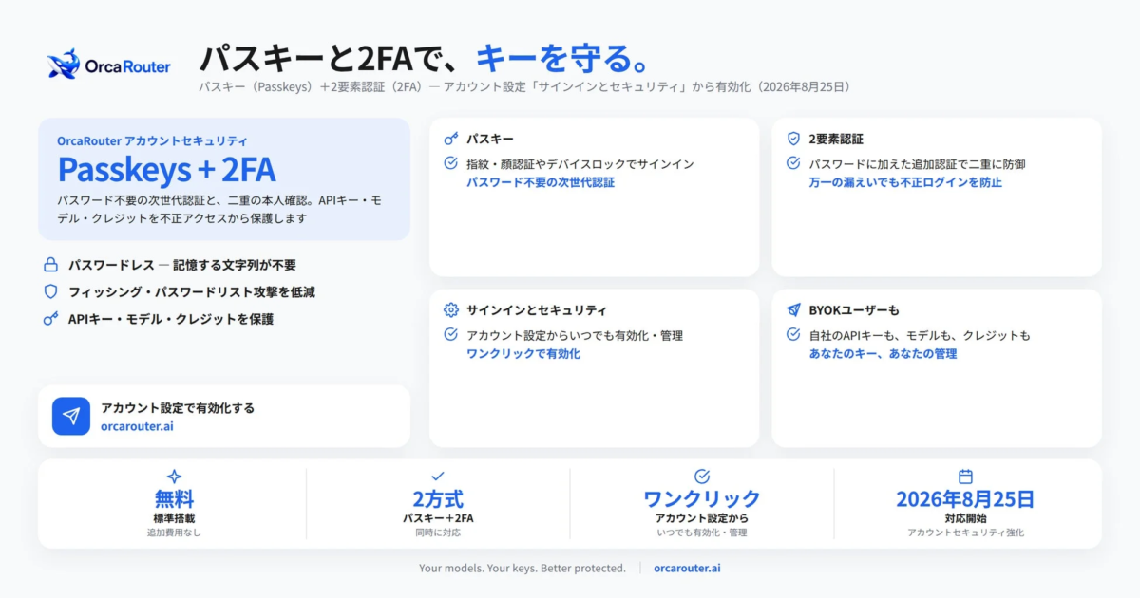Image resolution: width=1140 pixels, height=598 pixels.
Task: Click the 2026年8月25日 stat text
Action: coord(965,498)
